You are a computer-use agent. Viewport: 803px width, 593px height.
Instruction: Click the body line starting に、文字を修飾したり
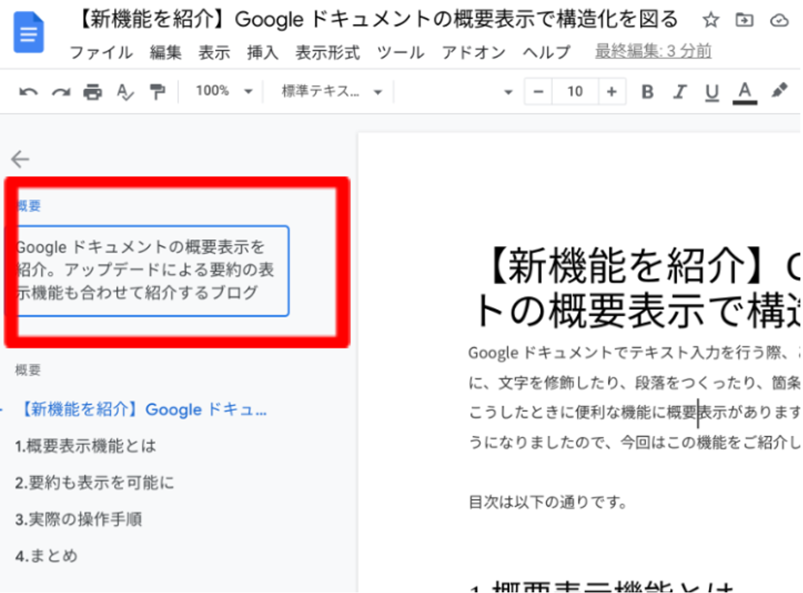pos(634,383)
